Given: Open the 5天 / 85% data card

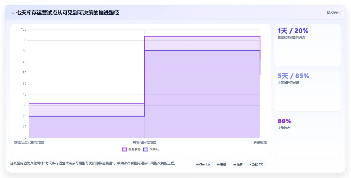Looking at the screenshot, I should tap(307, 90).
